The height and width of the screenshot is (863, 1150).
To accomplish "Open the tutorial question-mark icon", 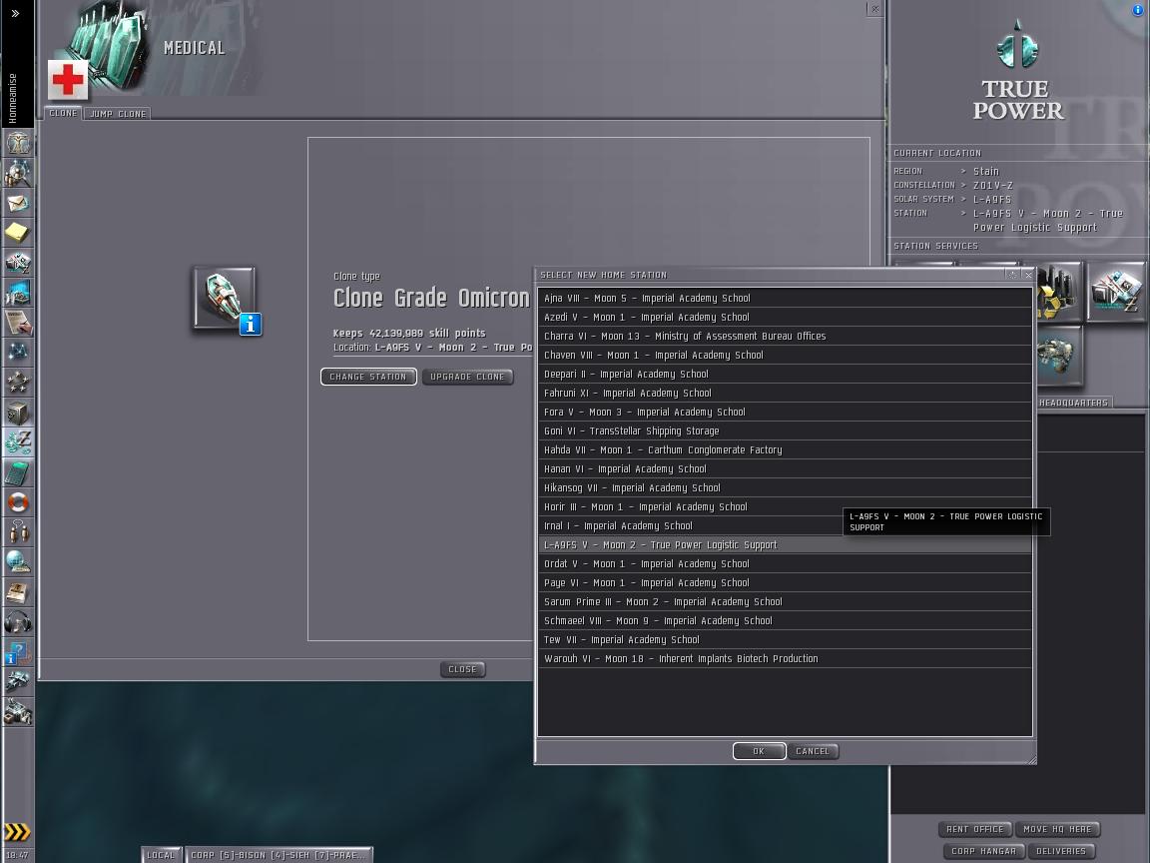I will coord(18,652).
